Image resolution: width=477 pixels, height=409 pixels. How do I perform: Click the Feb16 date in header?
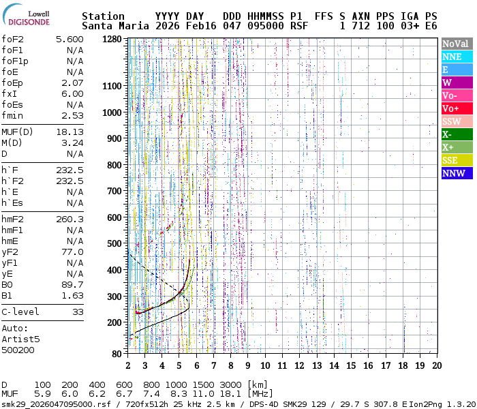[201, 26]
